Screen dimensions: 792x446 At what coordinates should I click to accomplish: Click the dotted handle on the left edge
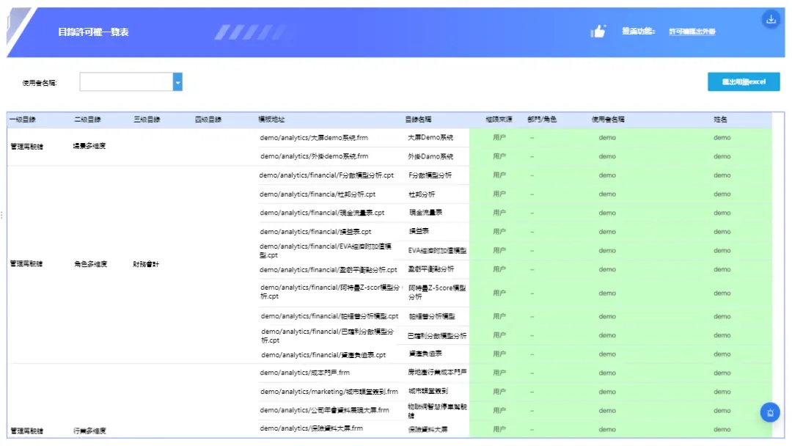tap(2, 215)
